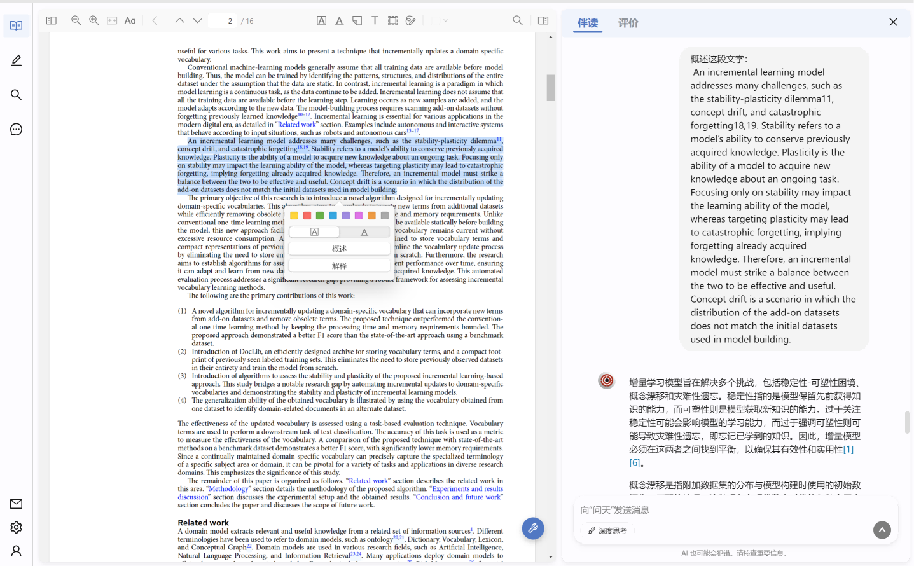This screenshot has width=914, height=566.
Task: Click the document scrollbar down arrow
Action: click(551, 557)
